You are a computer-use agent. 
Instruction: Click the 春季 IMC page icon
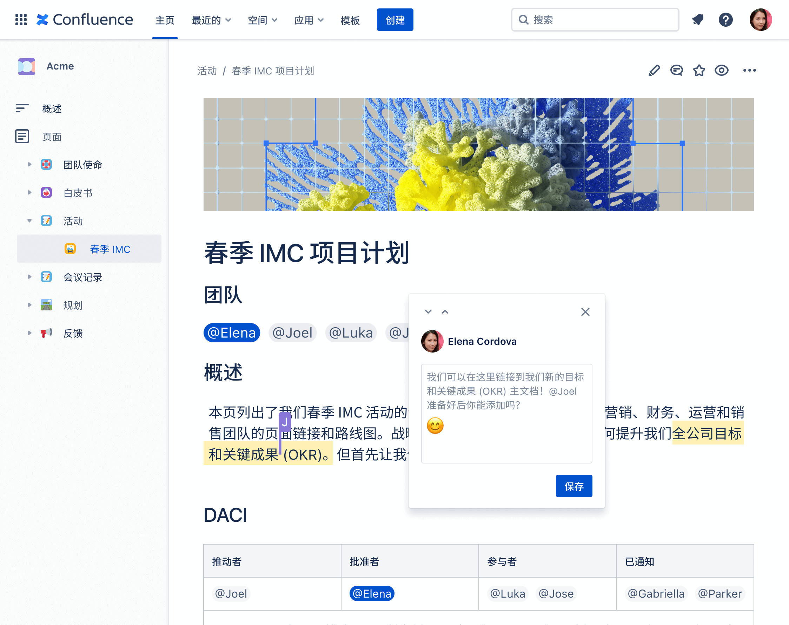pyautogui.click(x=70, y=249)
